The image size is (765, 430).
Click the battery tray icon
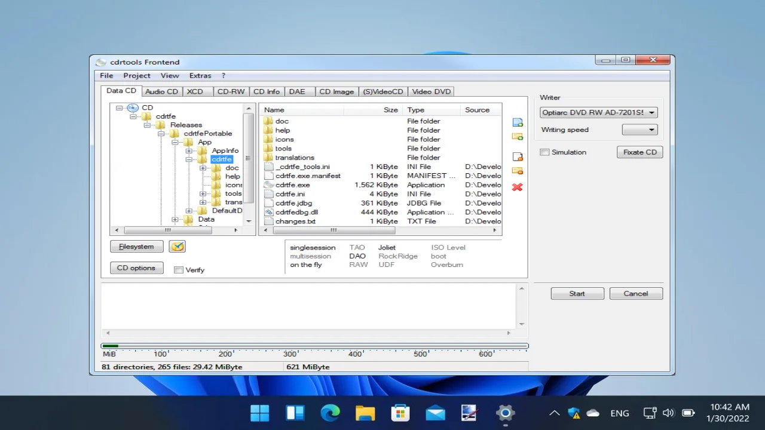click(x=688, y=413)
